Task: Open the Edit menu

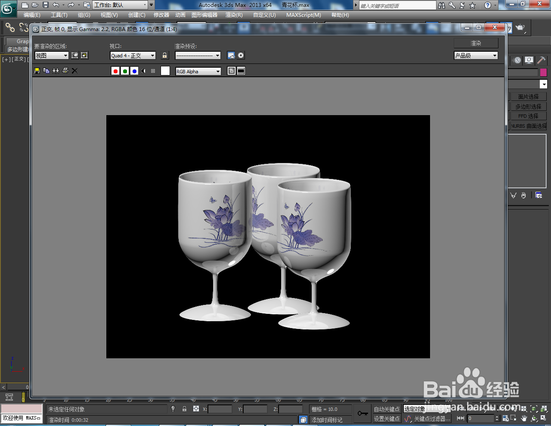Action: click(32, 15)
